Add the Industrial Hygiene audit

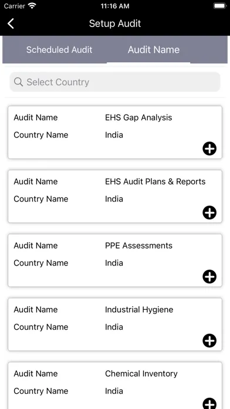[x=209, y=341]
